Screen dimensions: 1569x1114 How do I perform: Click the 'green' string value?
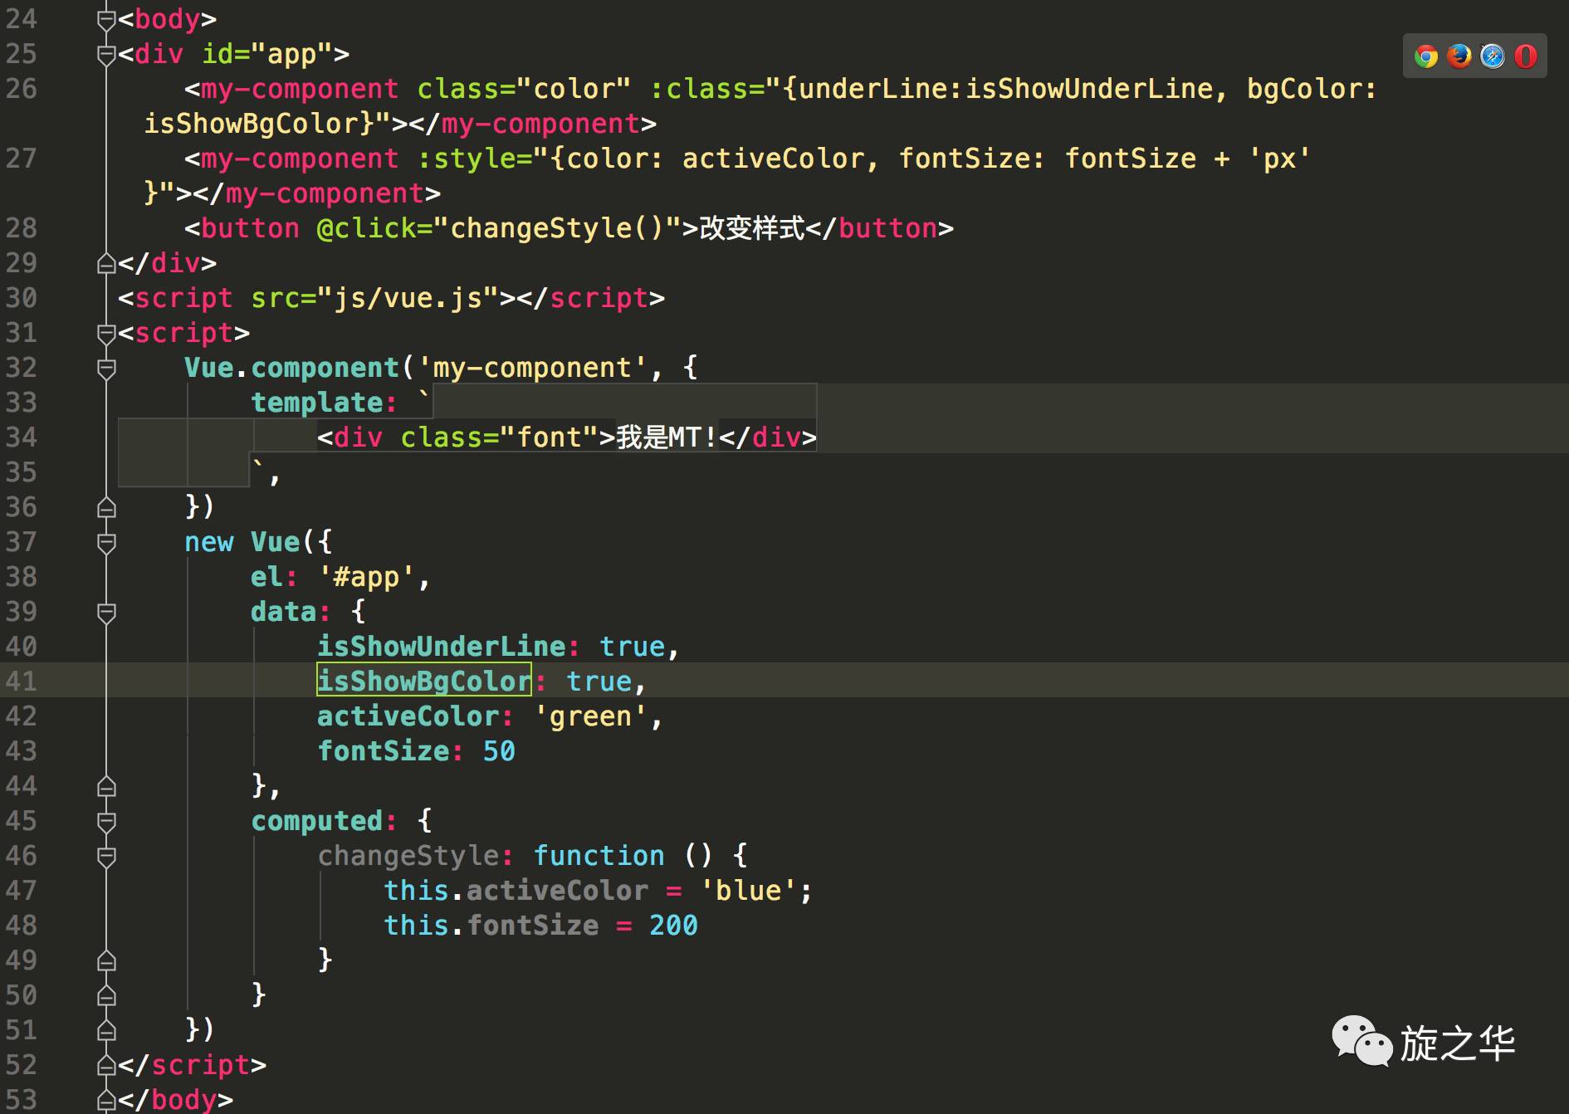click(x=590, y=716)
